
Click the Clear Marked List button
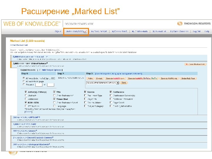click(x=196, y=64)
